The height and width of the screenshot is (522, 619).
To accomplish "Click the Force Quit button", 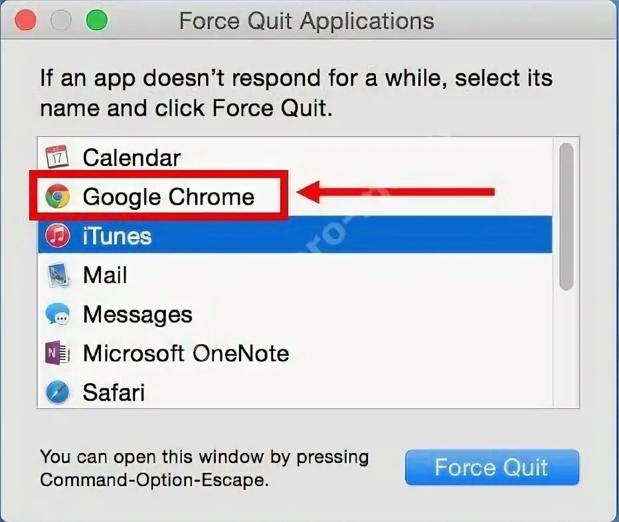I will pyautogui.click(x=492, y=467).
